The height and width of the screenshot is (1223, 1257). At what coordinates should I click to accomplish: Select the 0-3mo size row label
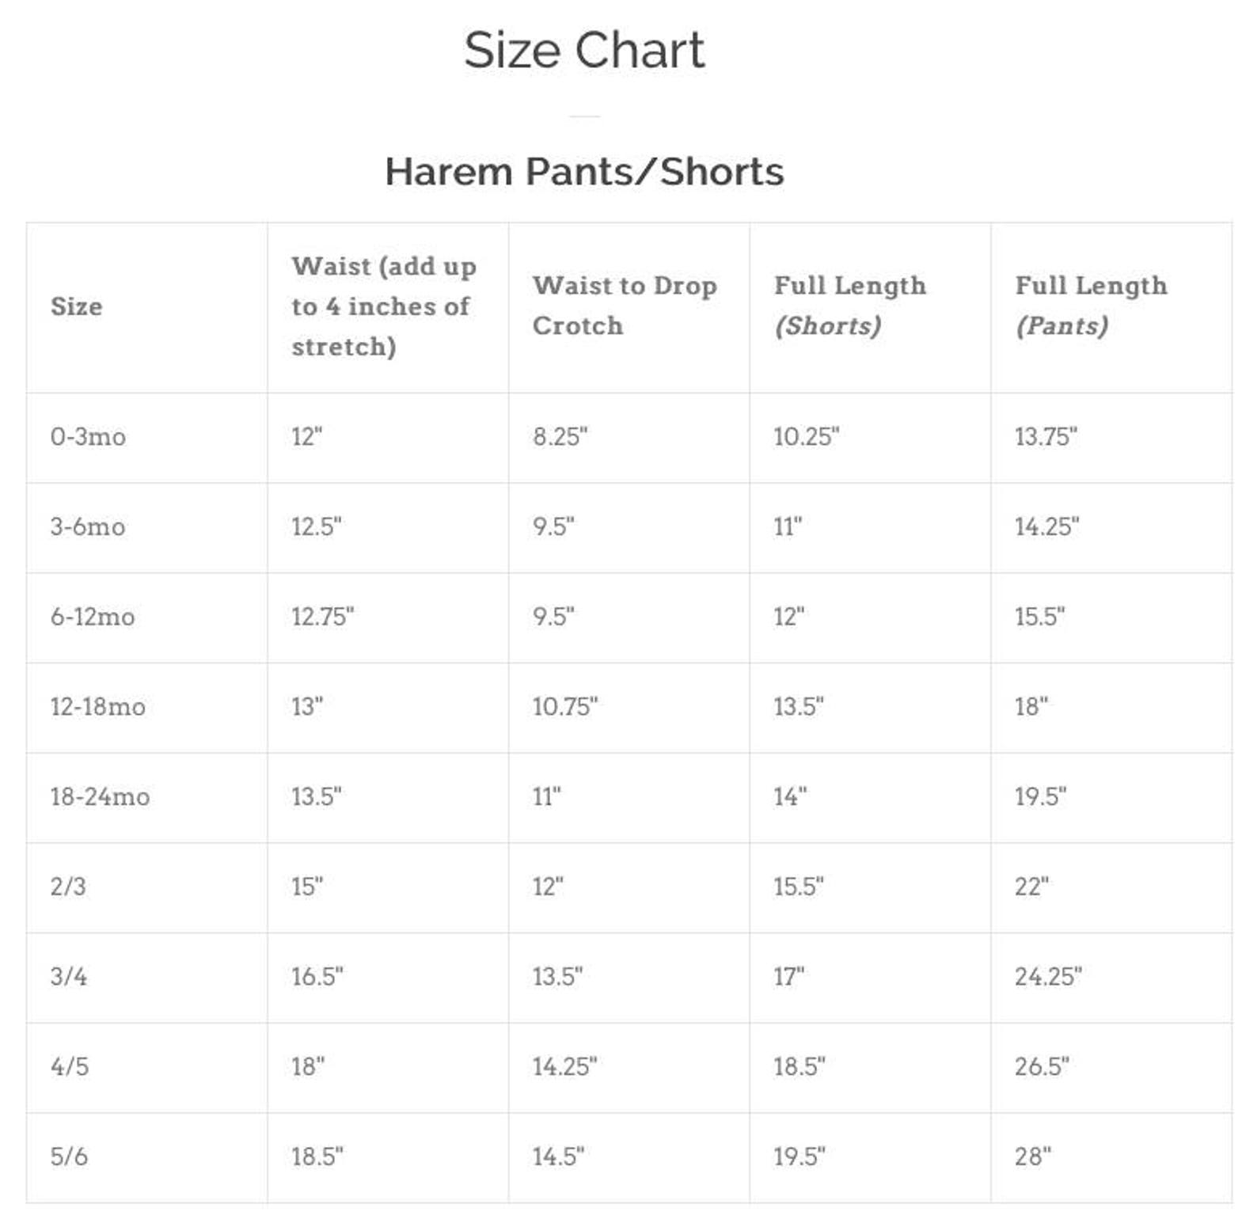tap(88, 437)
